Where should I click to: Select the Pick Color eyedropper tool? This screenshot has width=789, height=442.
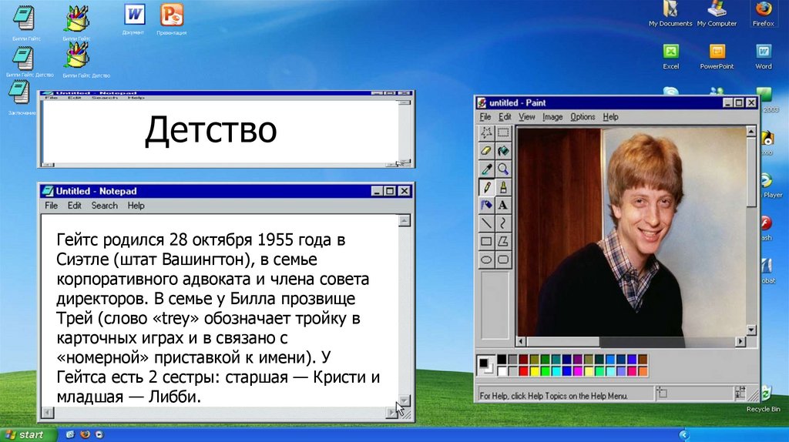[x=486, y=169]
